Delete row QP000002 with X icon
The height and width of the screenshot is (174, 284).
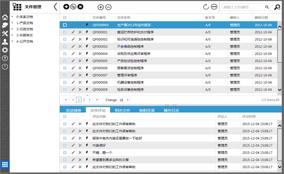click(80, 39)
